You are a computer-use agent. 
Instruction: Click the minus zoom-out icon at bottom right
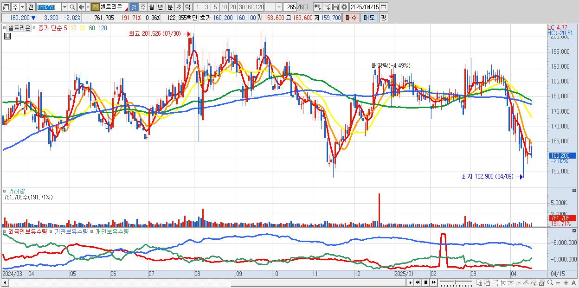click(x=558, y=283)
